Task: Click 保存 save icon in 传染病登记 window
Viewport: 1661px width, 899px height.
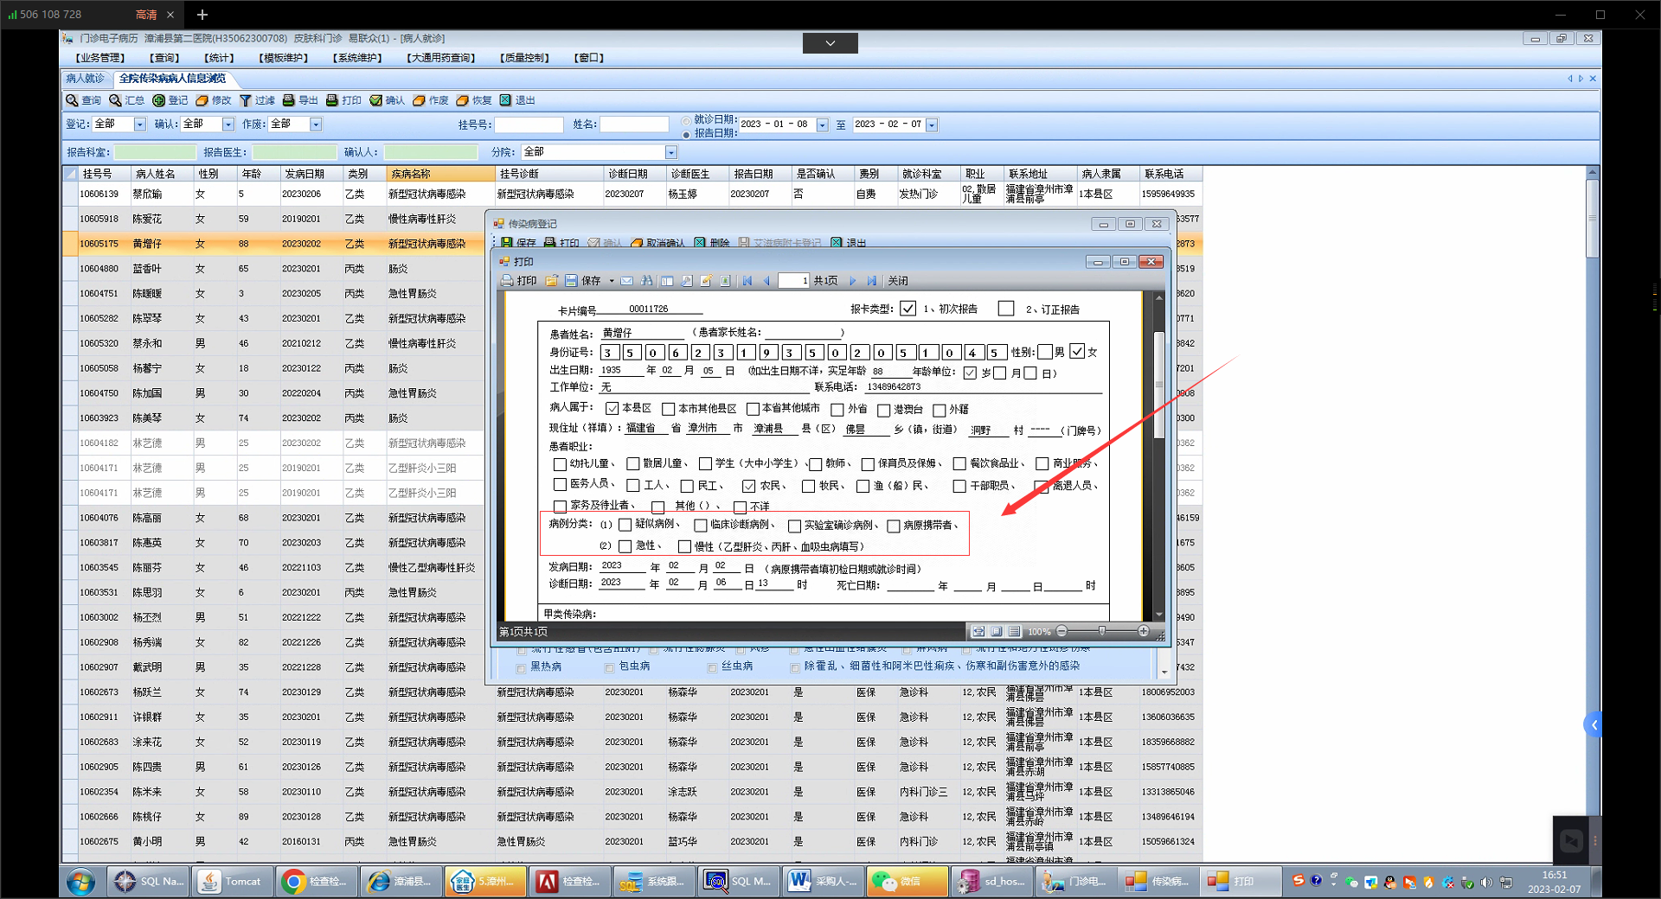Action: [x=508, y=243]
